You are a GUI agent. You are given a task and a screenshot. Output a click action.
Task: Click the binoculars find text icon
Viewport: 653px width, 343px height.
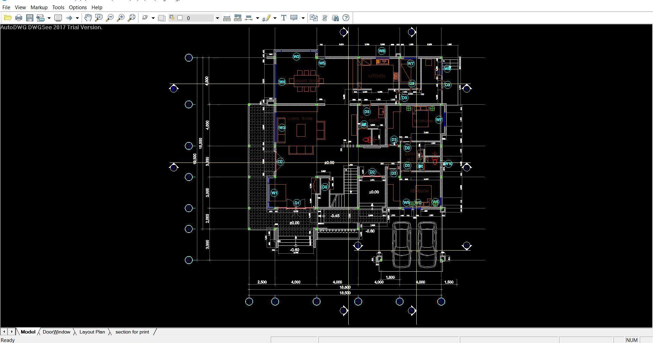(x=335, y=18)
